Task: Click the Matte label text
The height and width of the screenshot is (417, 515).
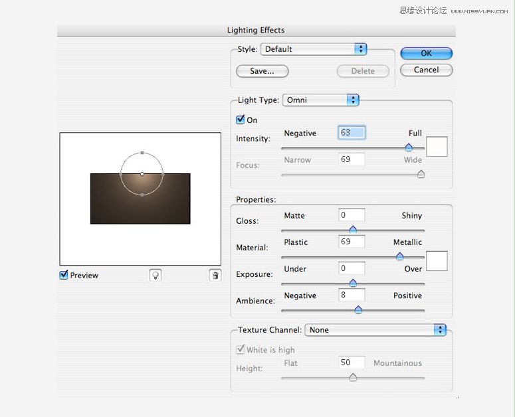Action: [294, 216]
